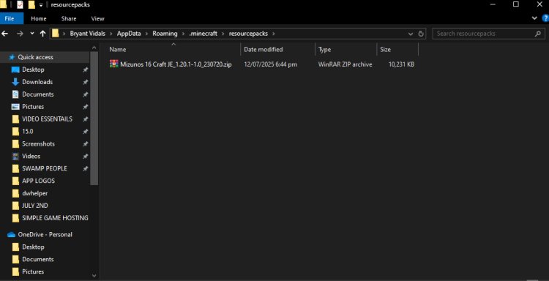Navigate to AppData in the address path

[129, 34]
